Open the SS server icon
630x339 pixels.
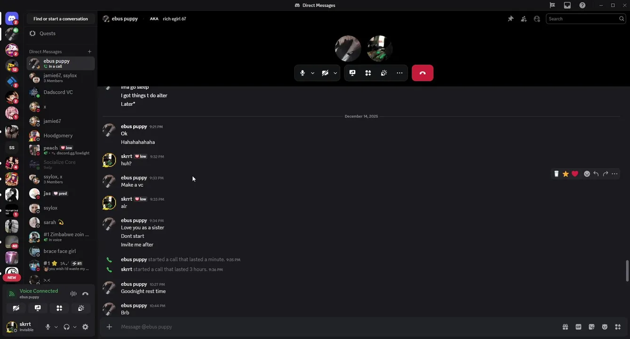12,147
